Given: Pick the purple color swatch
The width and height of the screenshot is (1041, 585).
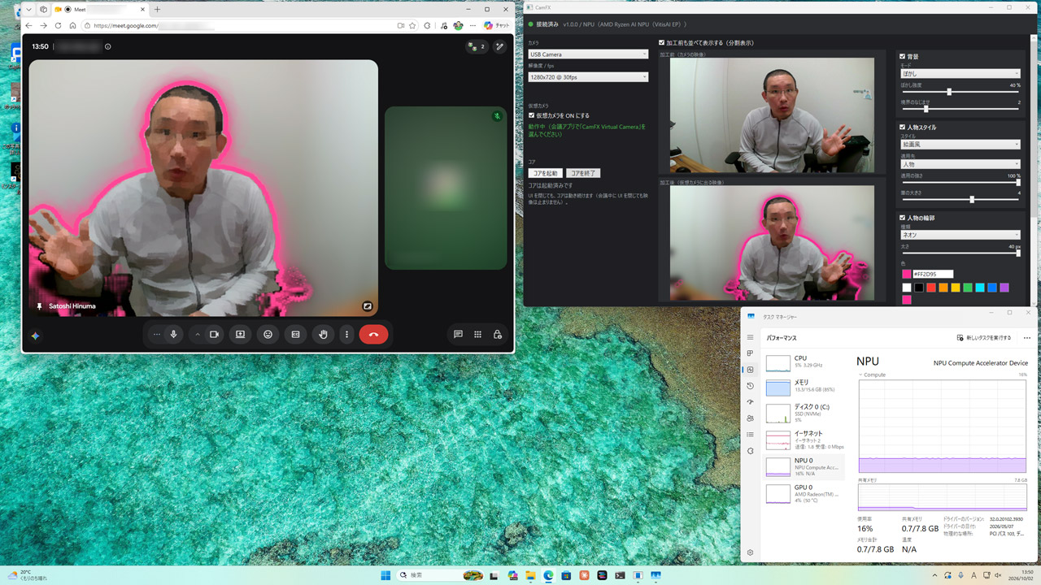Looking at the screenshot, I should 1004,288.
